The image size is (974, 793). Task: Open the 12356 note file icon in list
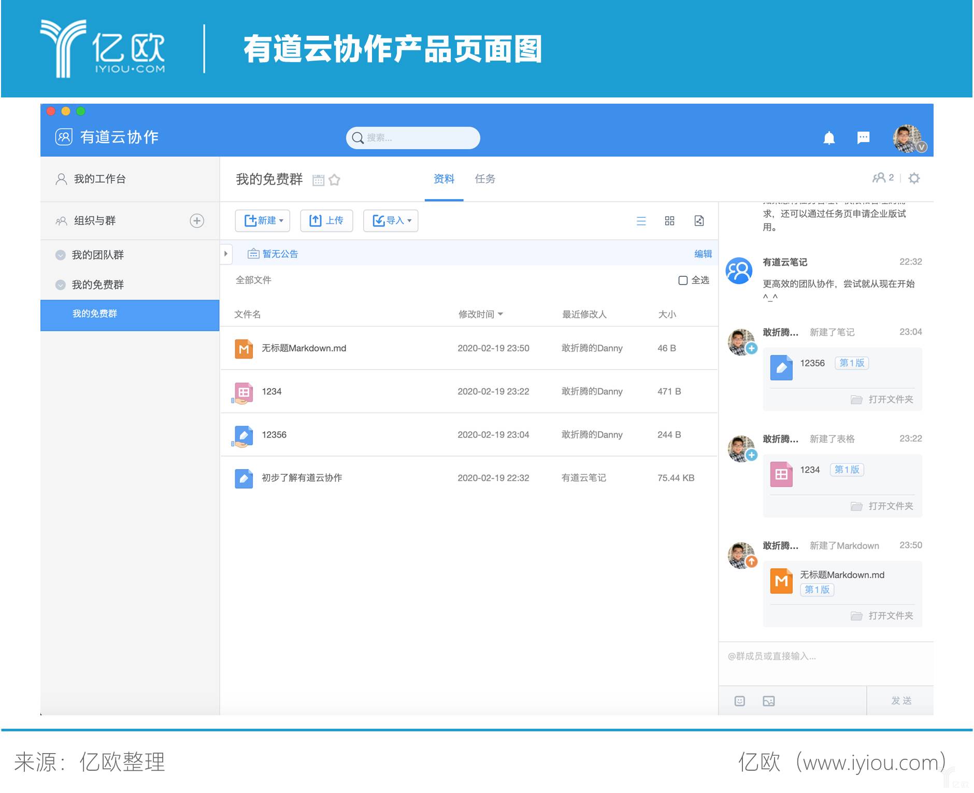pos(243,436)
